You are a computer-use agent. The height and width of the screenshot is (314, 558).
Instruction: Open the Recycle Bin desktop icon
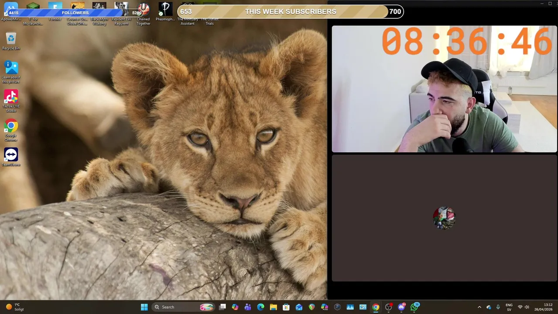click(x=11, y=41)
